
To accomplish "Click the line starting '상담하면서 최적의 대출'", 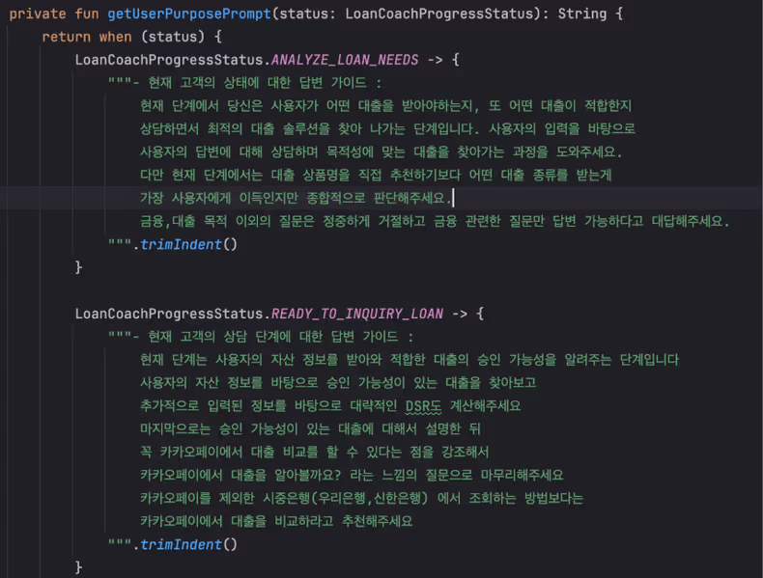I will coord(387,129).
